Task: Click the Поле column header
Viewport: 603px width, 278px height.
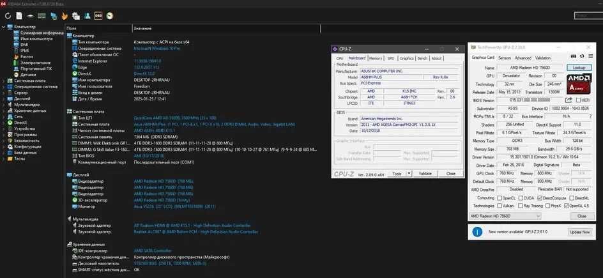Action: [x=98, y=29]
